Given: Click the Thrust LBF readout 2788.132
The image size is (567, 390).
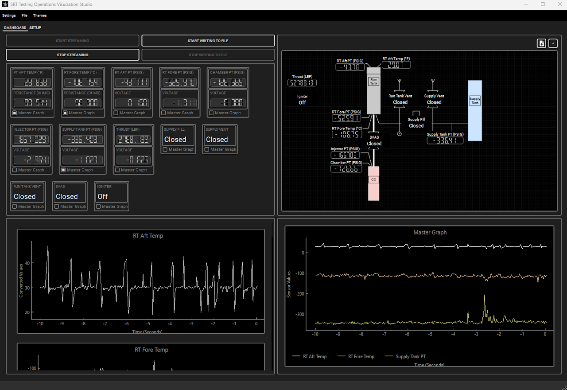Looking at the screenshot, I should pos(133,140).
